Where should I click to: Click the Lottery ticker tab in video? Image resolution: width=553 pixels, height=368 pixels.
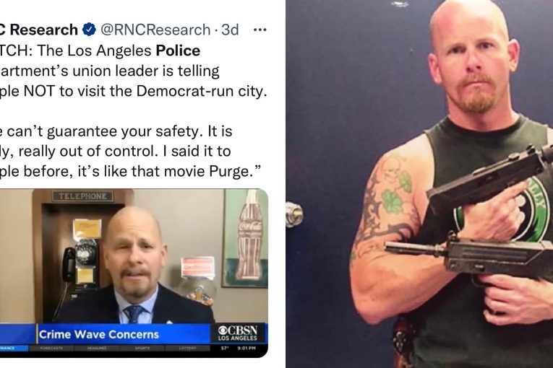[188, 349]
